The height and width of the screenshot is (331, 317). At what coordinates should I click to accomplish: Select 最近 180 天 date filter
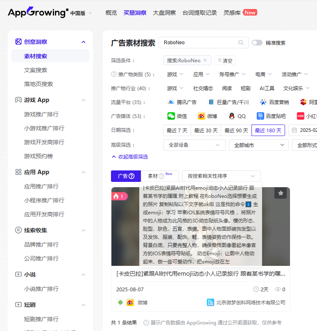[x=268, y=130]
